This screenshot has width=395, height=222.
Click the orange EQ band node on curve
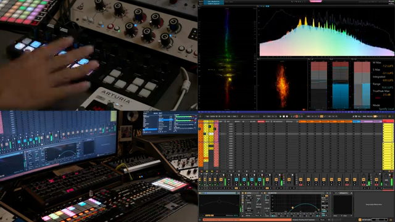pos(293,208)
